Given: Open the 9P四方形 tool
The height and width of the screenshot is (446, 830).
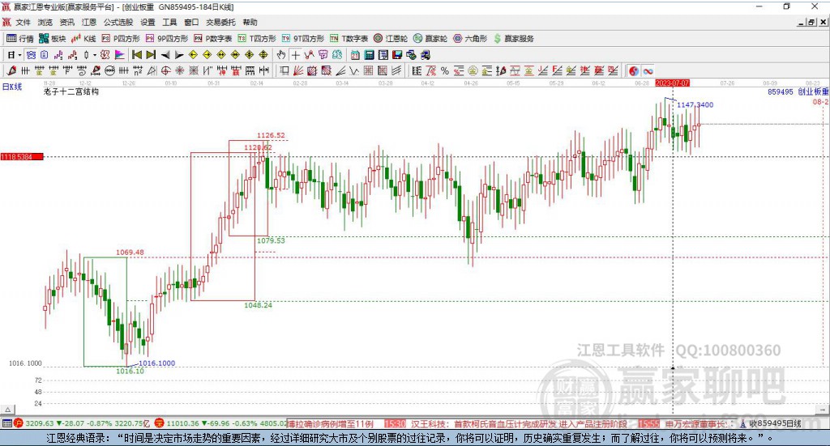Looking at the screenshot, I should point(167,39).
